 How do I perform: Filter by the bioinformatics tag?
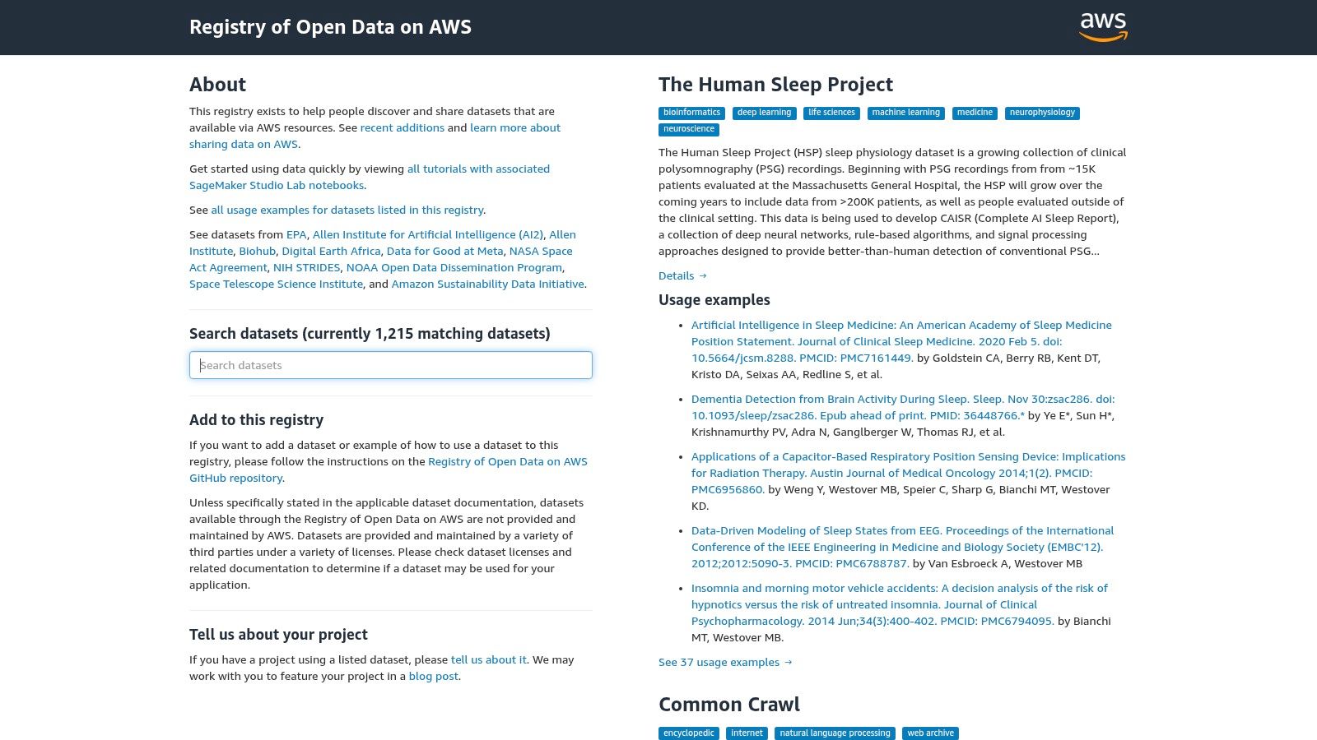(691, 113)
